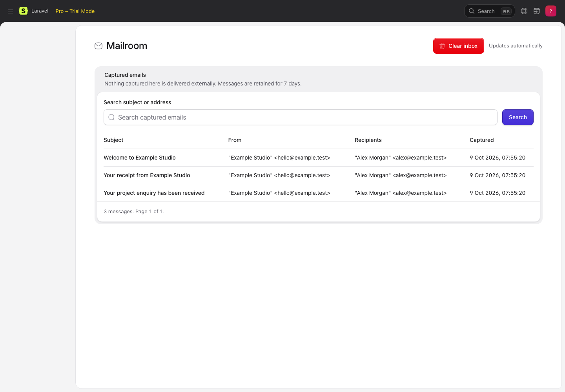
Task: Click the green S logo icon
Action: pos(24,11)
